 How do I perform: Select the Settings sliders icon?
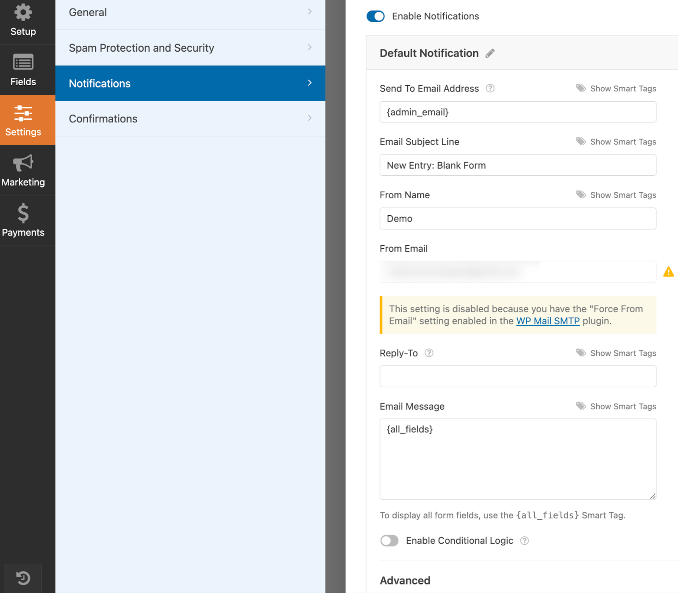coord(23,113)
